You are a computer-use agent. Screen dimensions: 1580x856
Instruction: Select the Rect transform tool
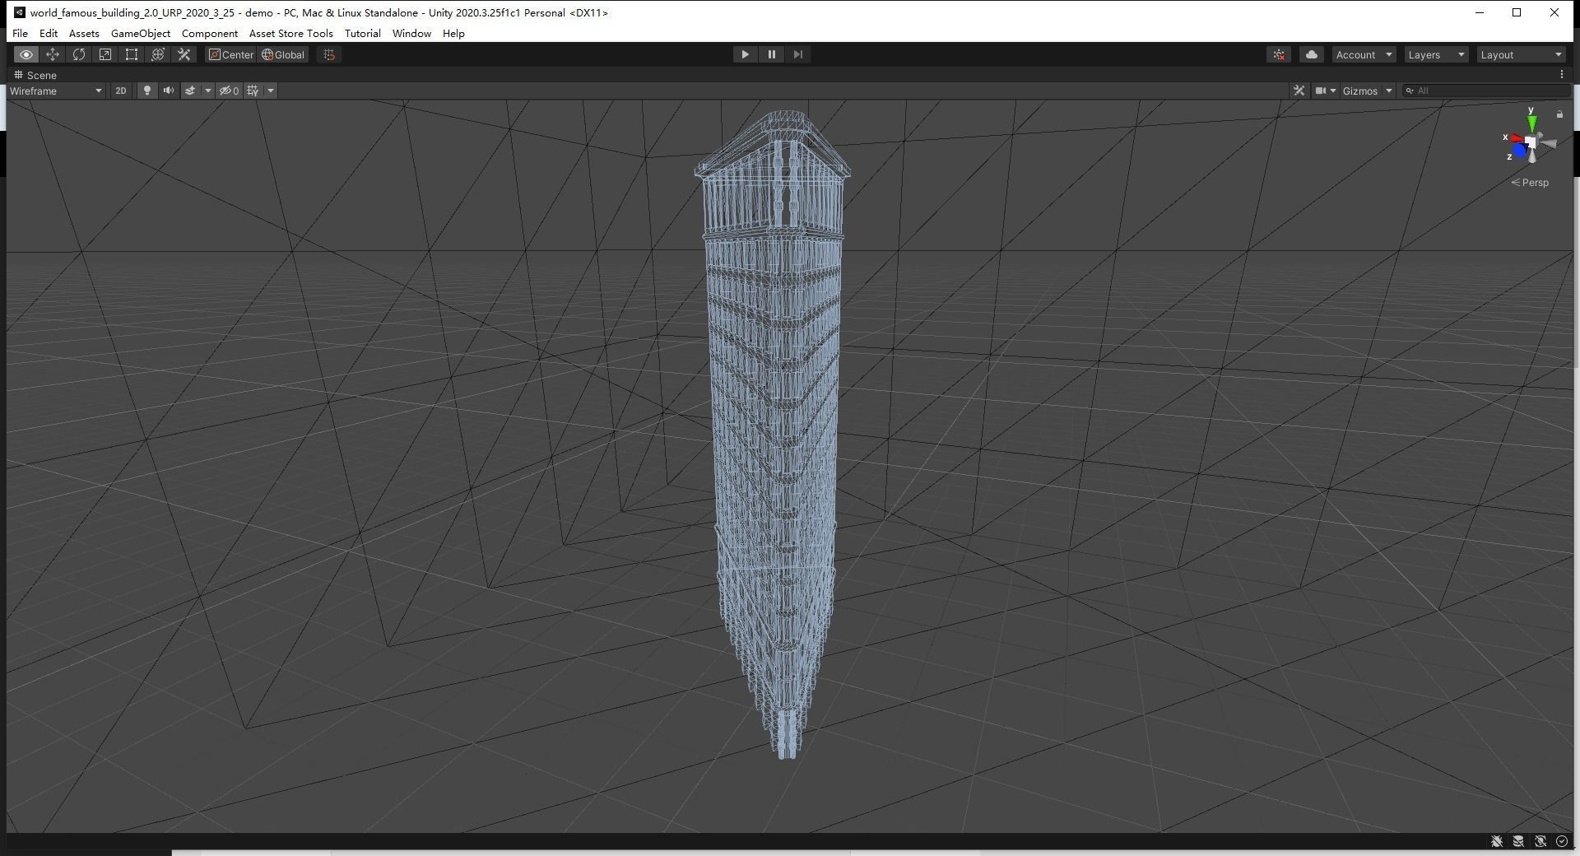132,54
